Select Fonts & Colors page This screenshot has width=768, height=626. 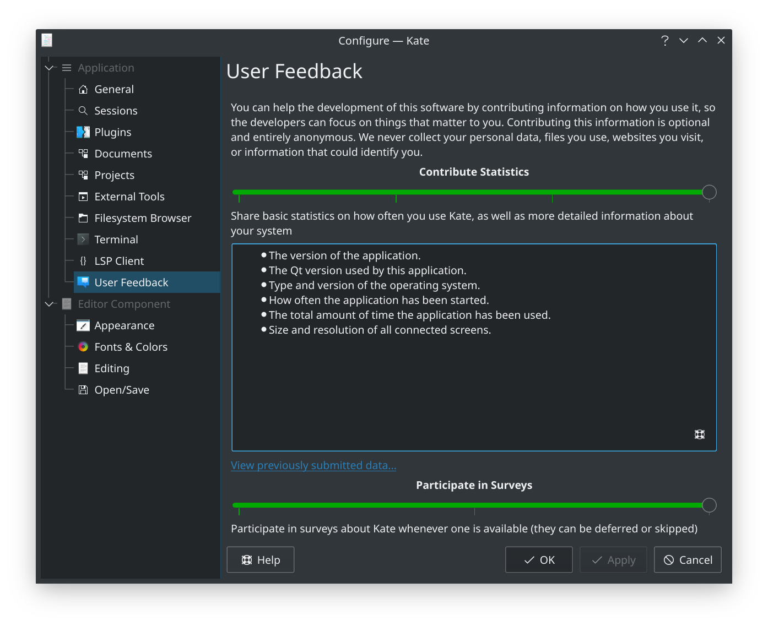coord(147,347)
